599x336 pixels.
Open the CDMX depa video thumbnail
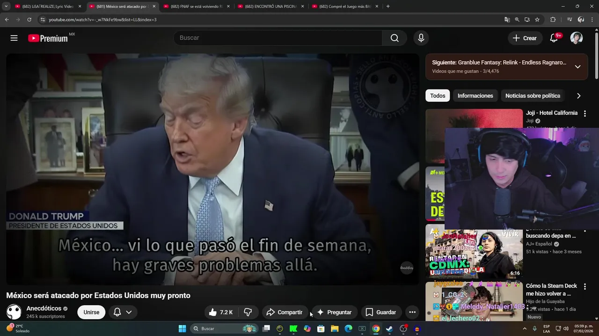(x=474, y=252)
